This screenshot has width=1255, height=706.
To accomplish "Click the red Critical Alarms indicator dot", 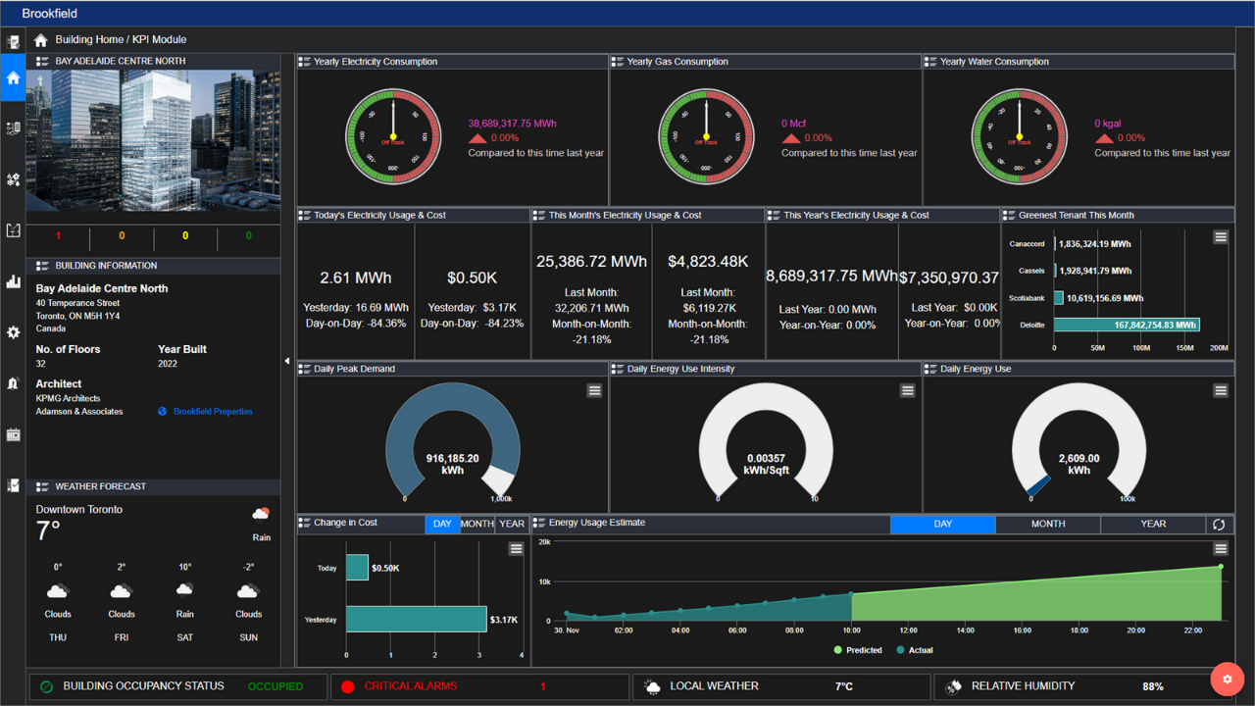I will (x=347, y=686).
